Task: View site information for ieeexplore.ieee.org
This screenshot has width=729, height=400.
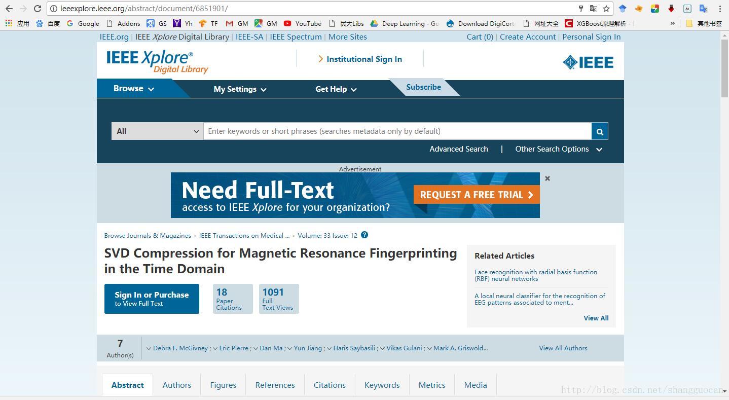Action: [x=54, y=9]
